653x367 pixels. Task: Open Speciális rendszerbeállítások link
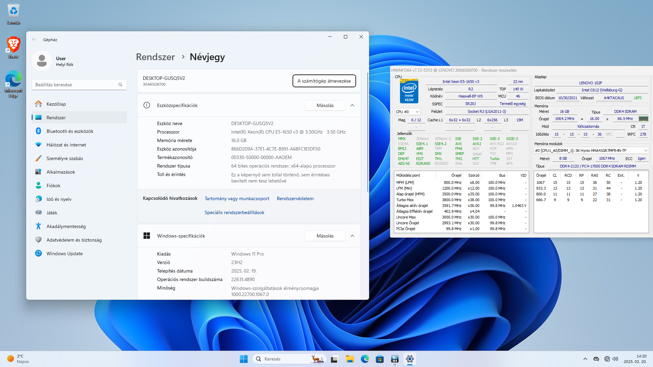click(x=234, y=212)
